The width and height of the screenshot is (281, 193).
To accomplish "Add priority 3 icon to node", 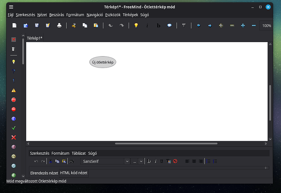I will tap(13, 166).
